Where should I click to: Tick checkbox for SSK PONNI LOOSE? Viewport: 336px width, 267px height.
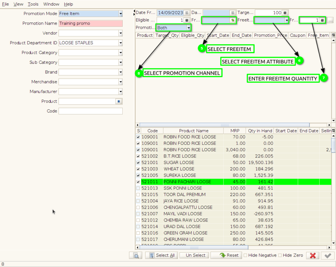tap(138, 188)
